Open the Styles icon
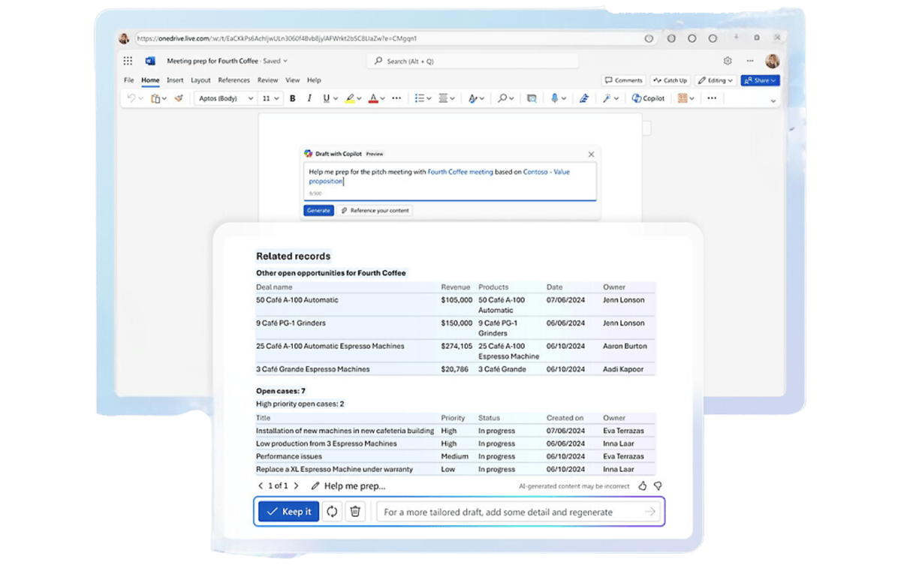 [472, 98]
